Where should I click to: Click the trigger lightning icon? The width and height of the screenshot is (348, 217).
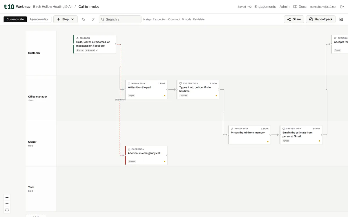tap(77, 38)
